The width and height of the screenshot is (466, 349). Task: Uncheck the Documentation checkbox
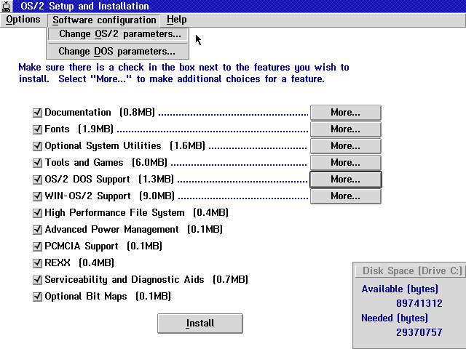tap(37, 113)
